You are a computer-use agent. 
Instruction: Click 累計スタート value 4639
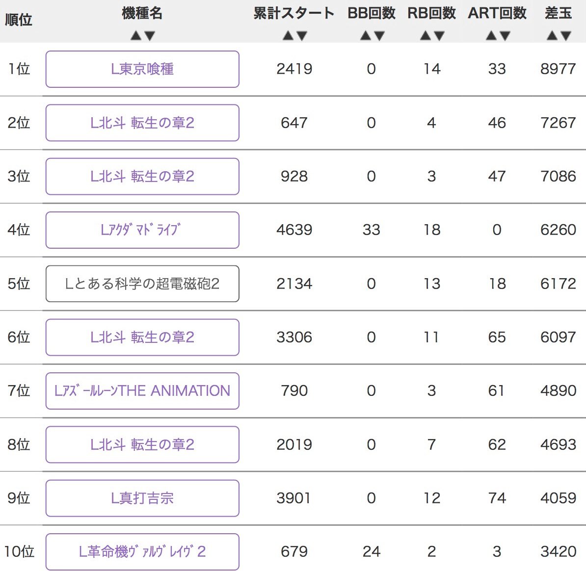294,230
